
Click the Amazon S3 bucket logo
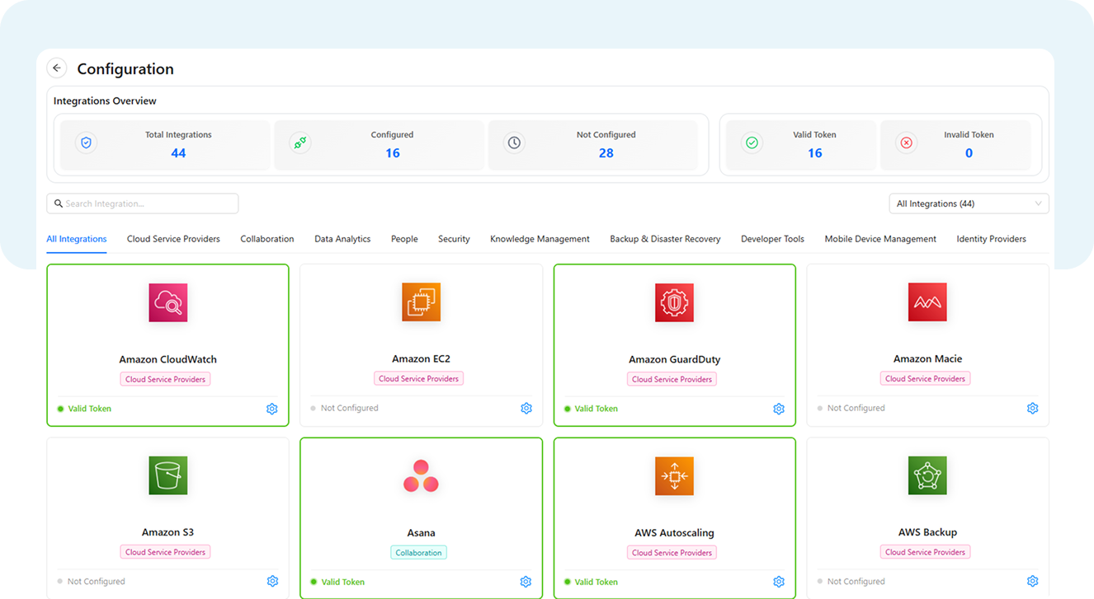(x=168, y=475)
